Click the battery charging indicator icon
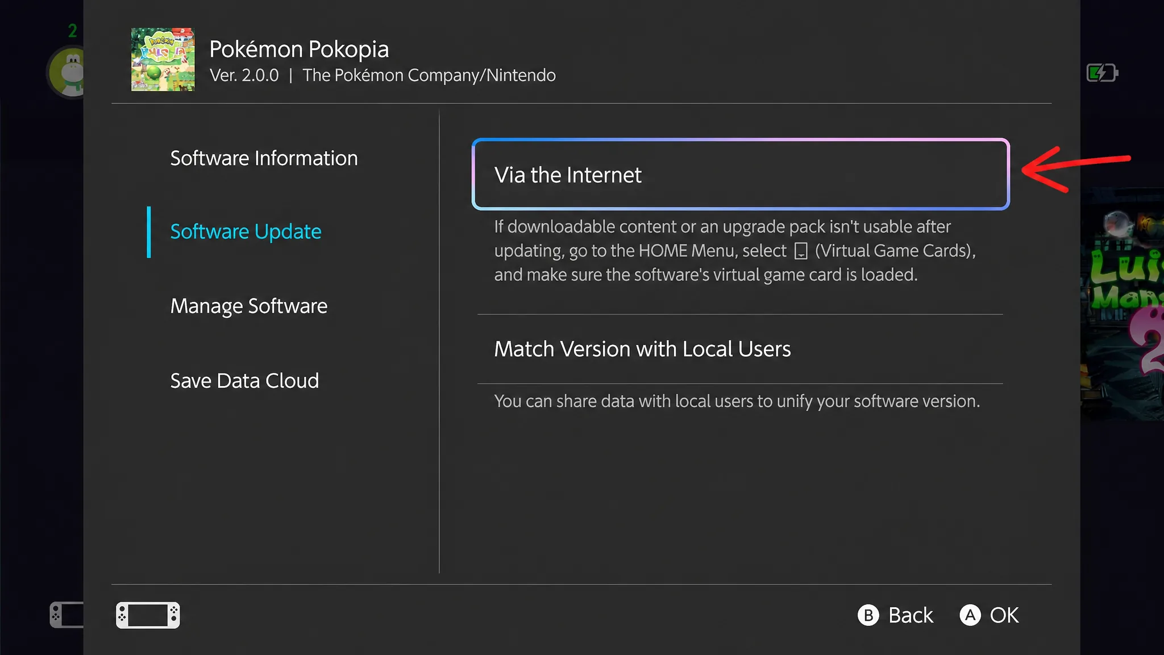 click(1102, 73)
